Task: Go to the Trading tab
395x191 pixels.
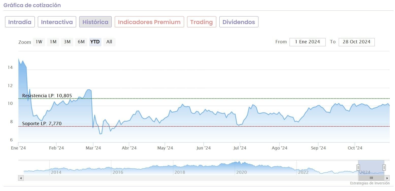Action: tap(202, 22)
